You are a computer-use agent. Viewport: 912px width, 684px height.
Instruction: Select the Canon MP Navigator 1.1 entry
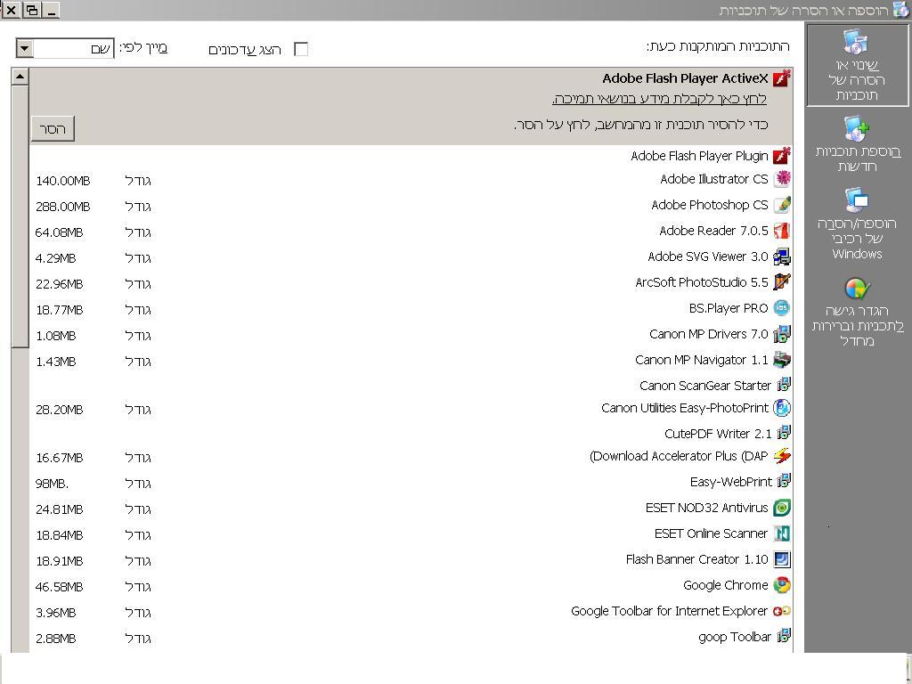tap(701, 360)
